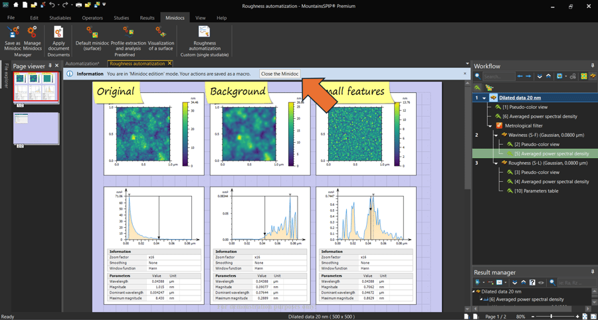Pin the Workflow panel
Viewport: 598px width, 320px height.
click(592, 66)
